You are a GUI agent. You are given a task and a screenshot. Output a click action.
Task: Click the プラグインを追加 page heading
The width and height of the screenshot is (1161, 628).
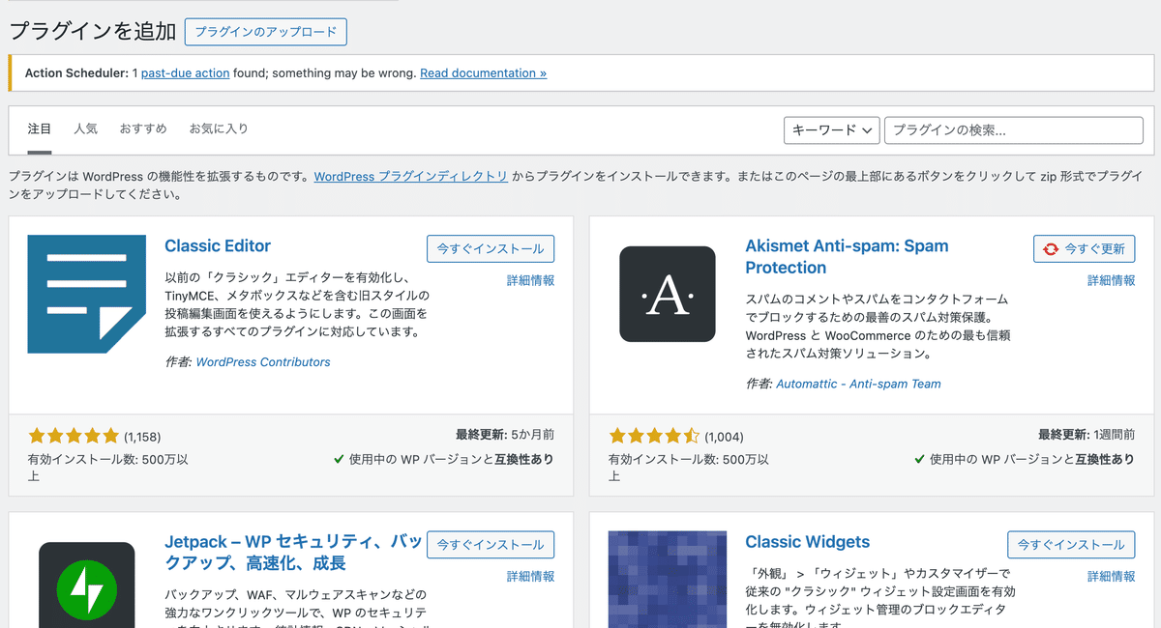[x=93, y=31]
